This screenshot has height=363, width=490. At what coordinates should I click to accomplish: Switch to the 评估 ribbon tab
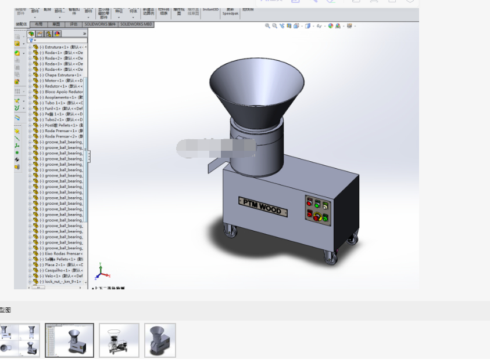pos(74,24)
